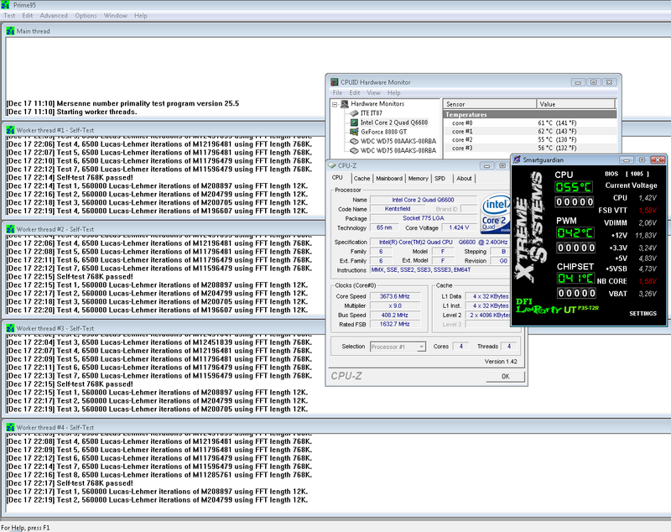Viewport: 671px width, 532px height.
Task: Open the File menu in Hardware Monitor
Action: pyautogui.click(x=337, y=93)
